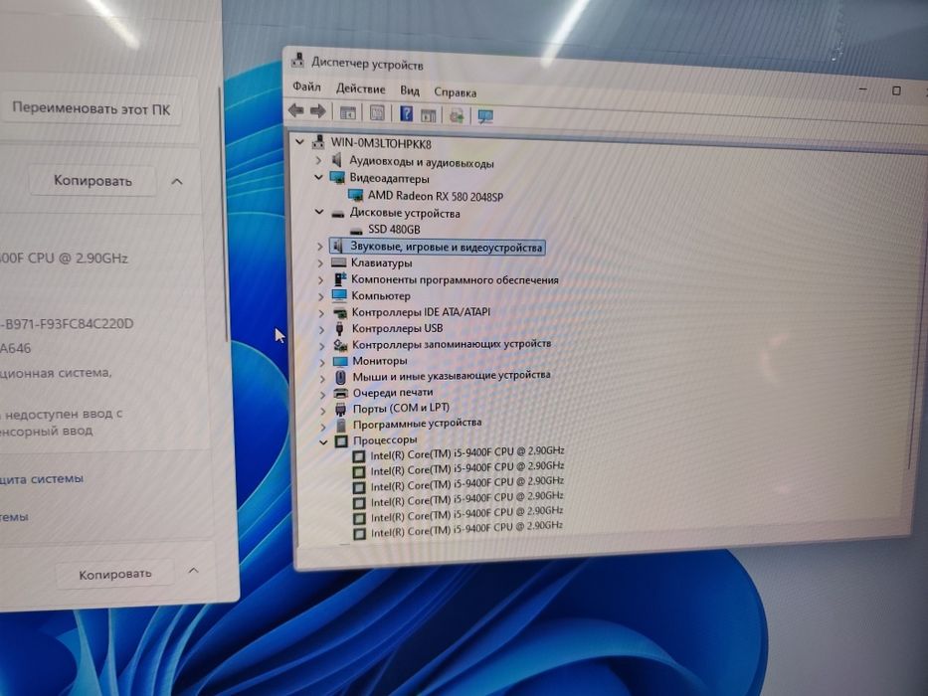Scan for hardware changes via monitor icon
This screenshot has width=928, height=696.
pos(485,116)
